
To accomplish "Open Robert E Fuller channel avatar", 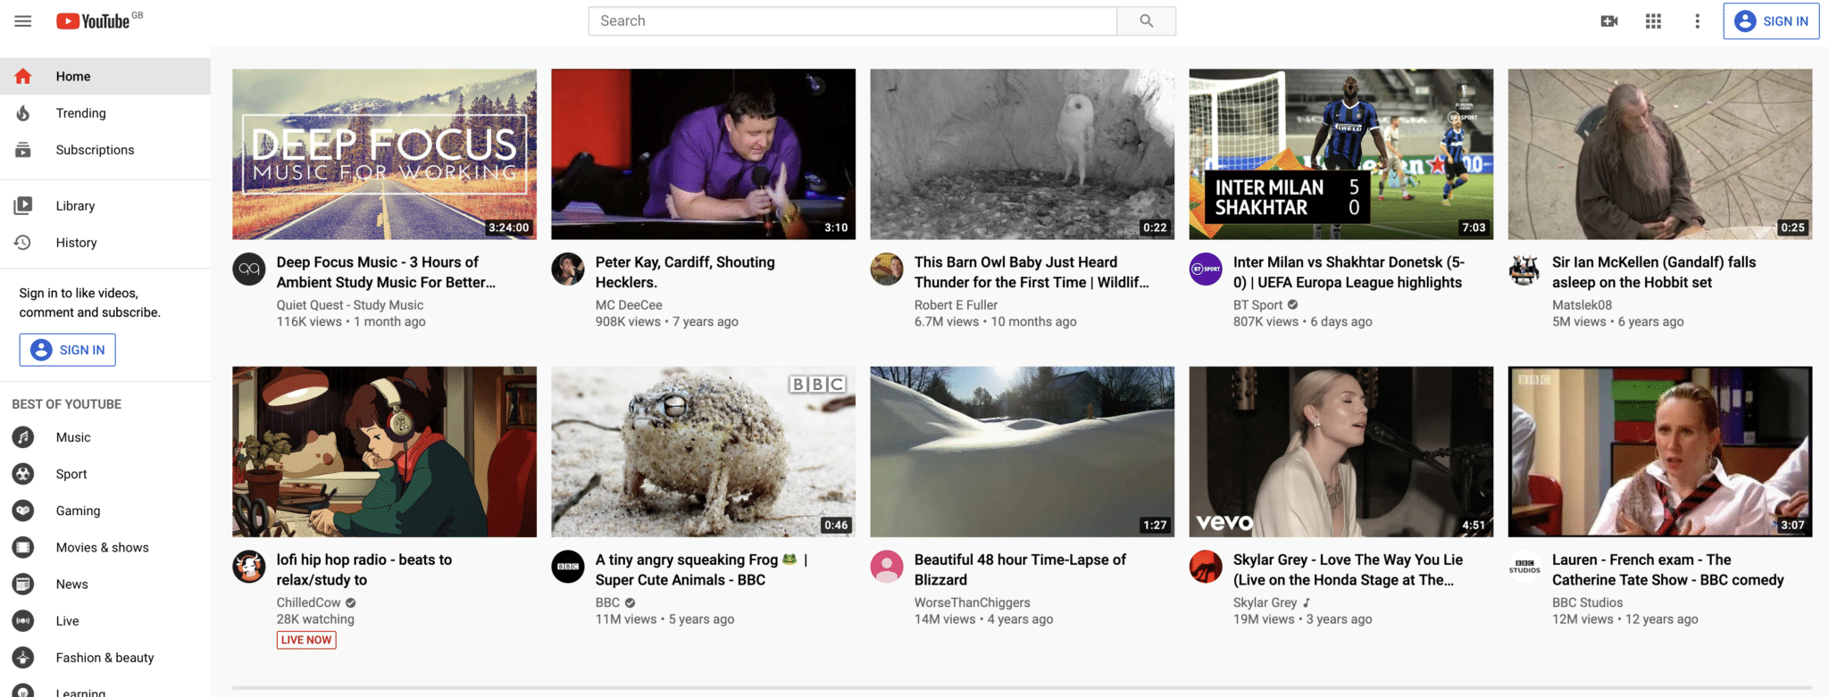I will (887, 269).
